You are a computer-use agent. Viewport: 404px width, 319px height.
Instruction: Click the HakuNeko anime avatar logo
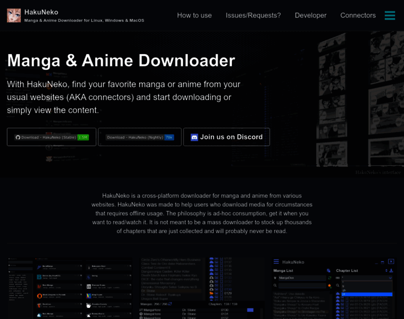pyautogui.click(x=14, y=15)
